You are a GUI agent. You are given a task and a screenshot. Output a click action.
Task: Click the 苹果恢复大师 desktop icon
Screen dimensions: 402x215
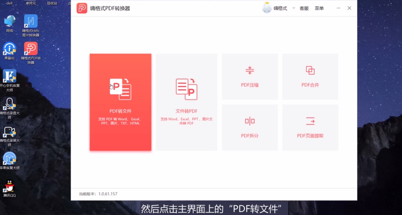point(9,161)
